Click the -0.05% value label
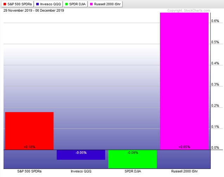Image resolution: width=224 pixels, height=177 pixels. (x=81, y=153)
